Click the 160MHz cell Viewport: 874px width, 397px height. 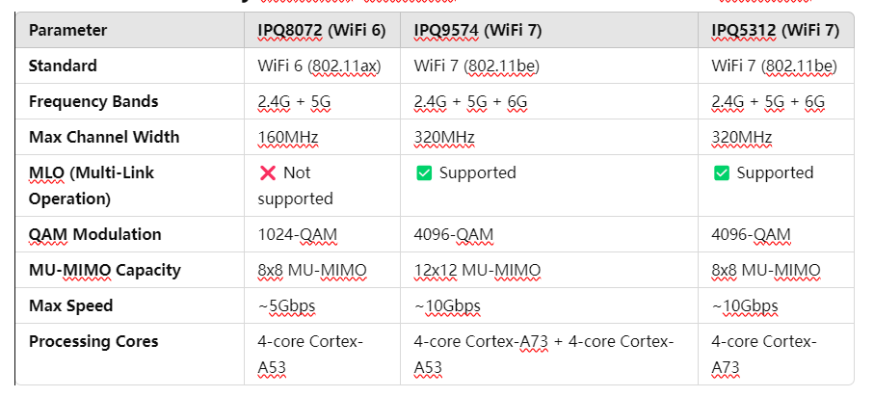coord(287,138)
